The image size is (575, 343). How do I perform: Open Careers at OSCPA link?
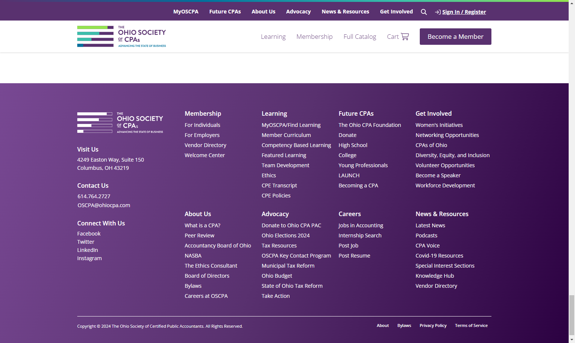[206, 296]
